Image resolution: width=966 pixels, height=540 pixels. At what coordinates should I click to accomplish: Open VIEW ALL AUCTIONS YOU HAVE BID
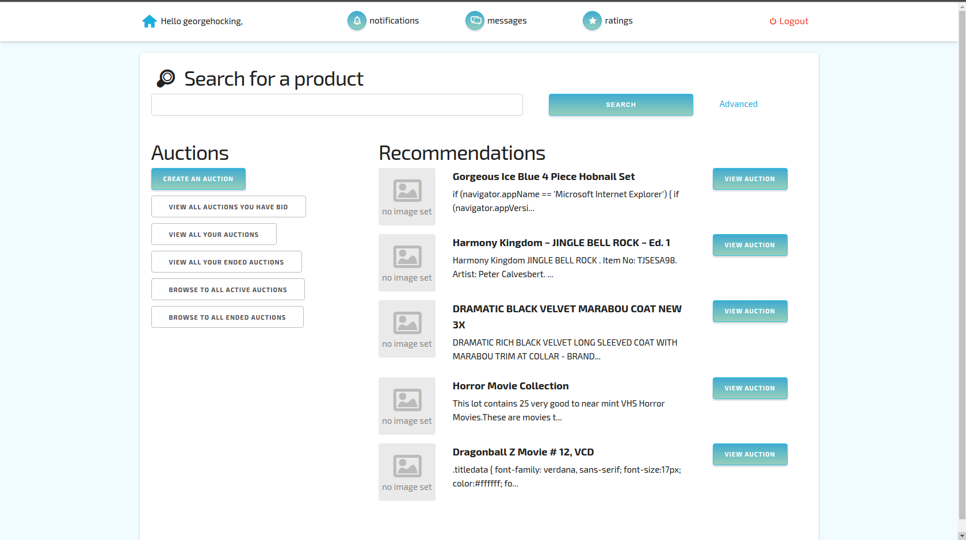[228, 206]
